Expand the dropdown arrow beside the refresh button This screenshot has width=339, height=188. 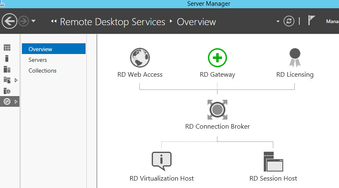click(x=278, y=21)
